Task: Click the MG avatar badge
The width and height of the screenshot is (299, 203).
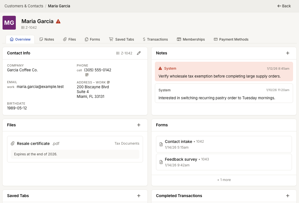Action: click(x=9, y=23)
